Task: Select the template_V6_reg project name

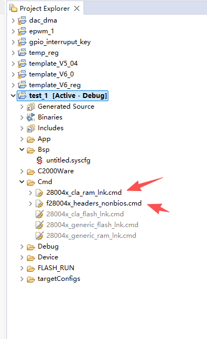Action: (x=55, y=85)
